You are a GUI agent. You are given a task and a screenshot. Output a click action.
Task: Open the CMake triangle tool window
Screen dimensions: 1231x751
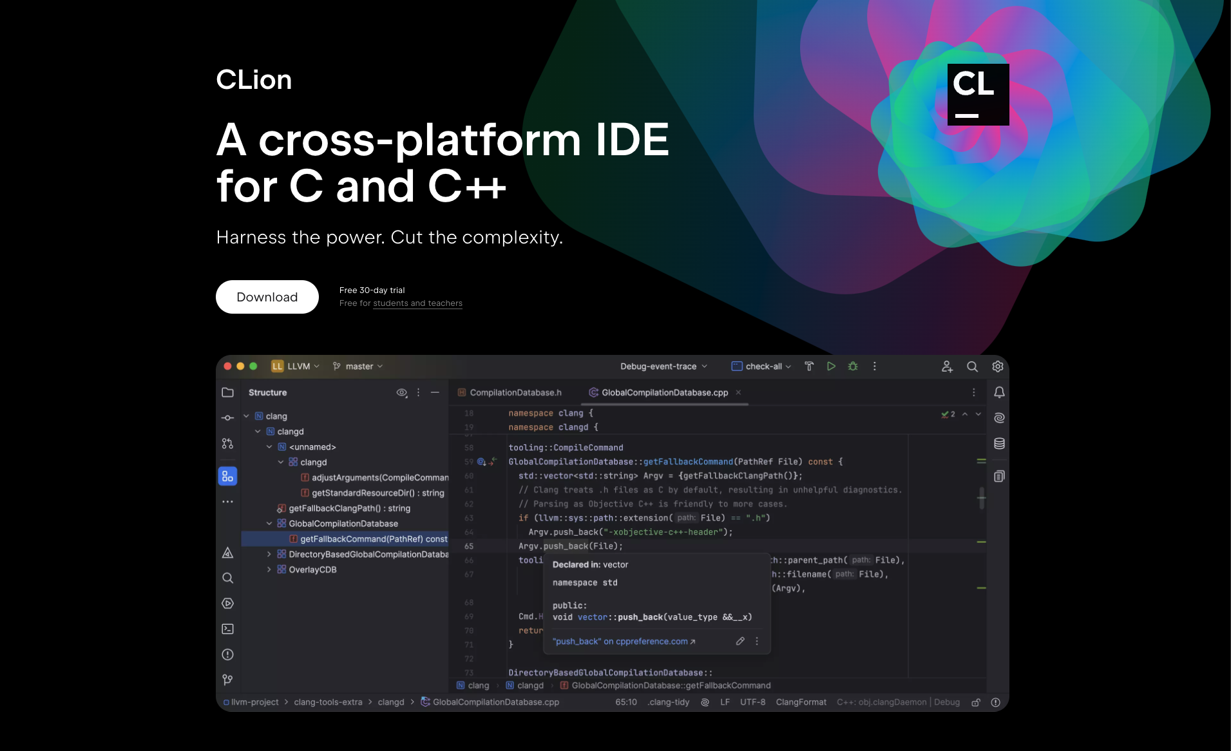tap(227, 553)
